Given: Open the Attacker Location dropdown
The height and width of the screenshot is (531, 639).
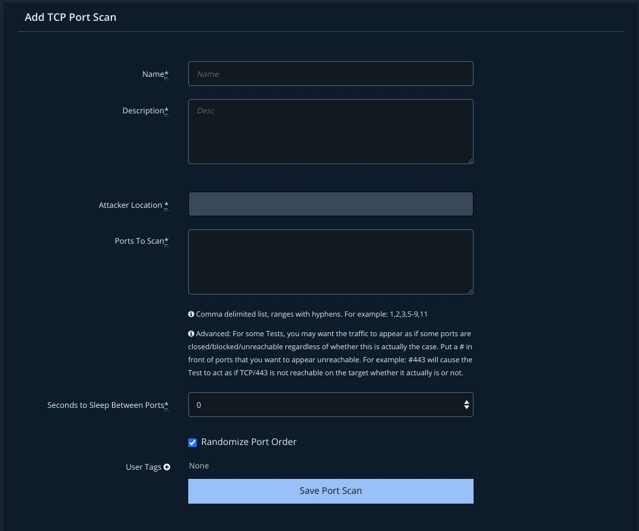Looking at the screenshot, I should coord(330,204).
